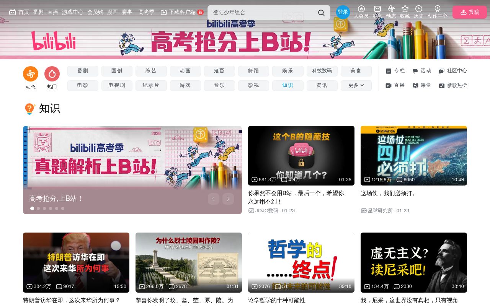
Task: Click the pink 投稿 upload button
Action: tap(469, 12)
